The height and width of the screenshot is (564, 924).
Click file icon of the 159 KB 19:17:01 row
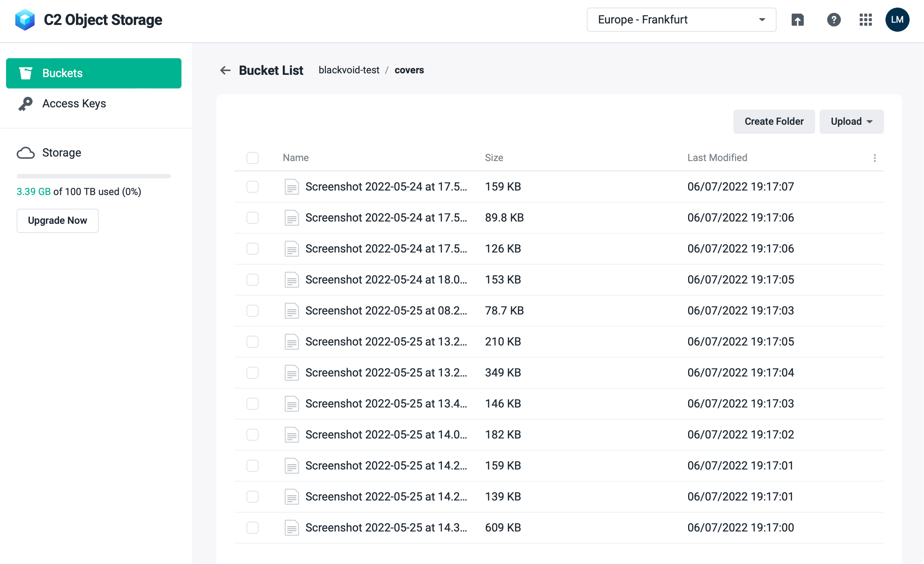click(291, 466)
